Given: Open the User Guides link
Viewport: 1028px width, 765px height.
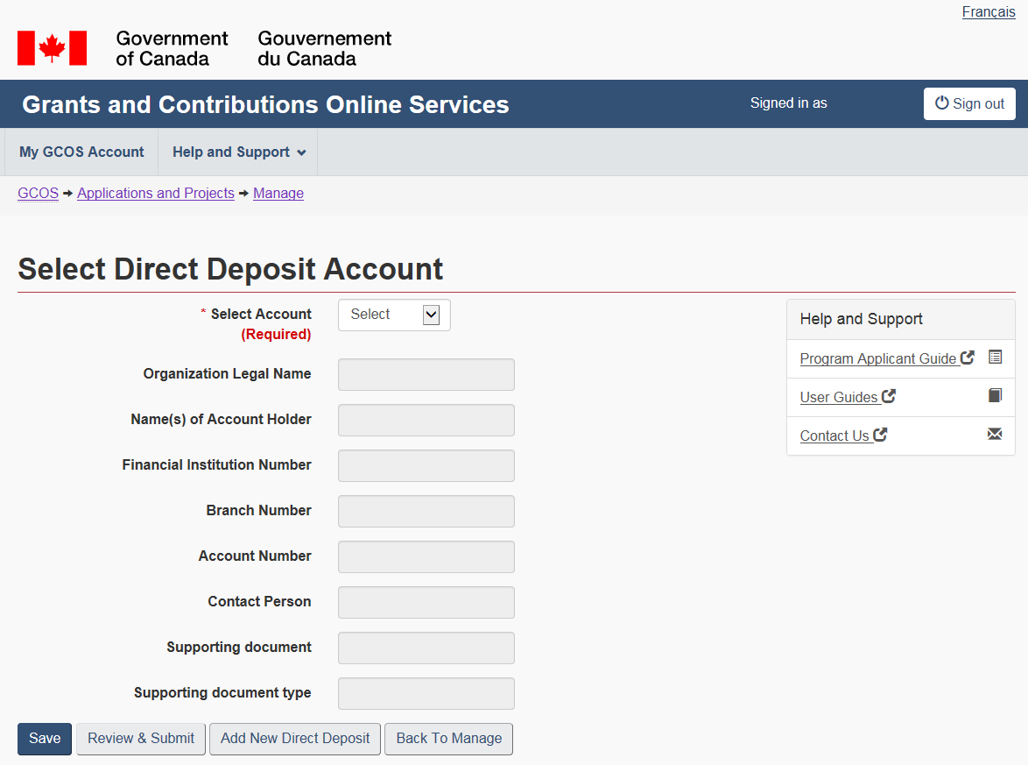Looking at the screenshot, I should (x=839, y=397).
